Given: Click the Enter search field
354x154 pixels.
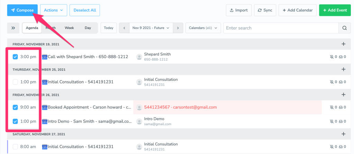Looking at the screenshot, I should point(281,28).
